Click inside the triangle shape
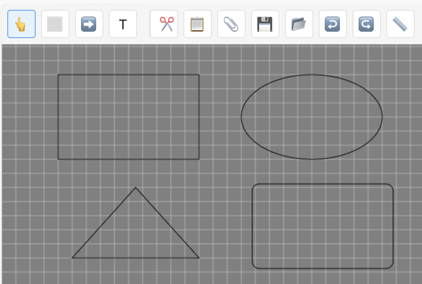422x284 pixels. [136, 236]
